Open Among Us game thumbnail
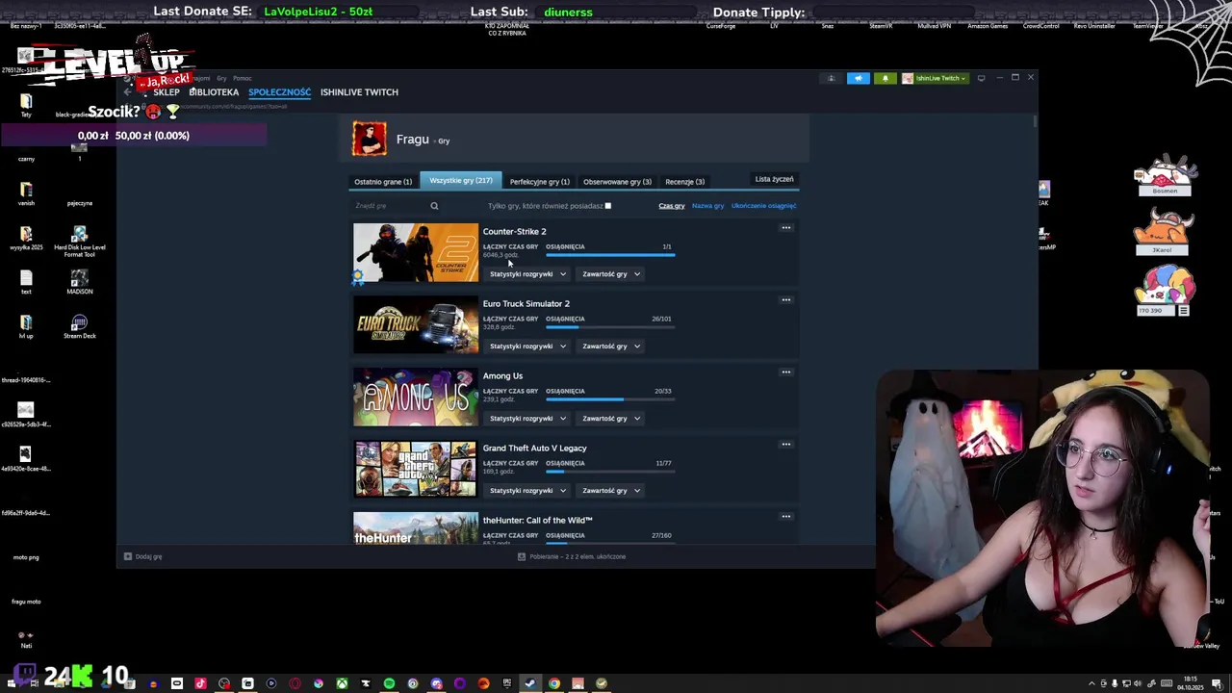1232x693 pixels. click(415, 397)
